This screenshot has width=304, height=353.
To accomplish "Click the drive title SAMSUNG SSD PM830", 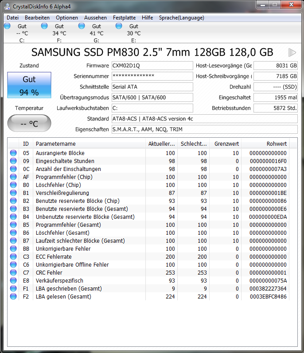I will 152,52.
